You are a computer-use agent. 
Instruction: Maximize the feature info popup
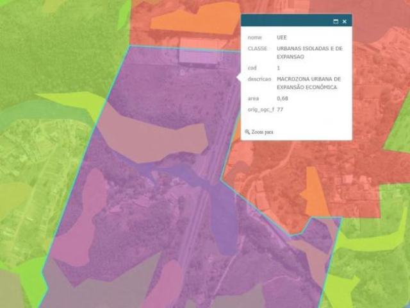[336, 21]
